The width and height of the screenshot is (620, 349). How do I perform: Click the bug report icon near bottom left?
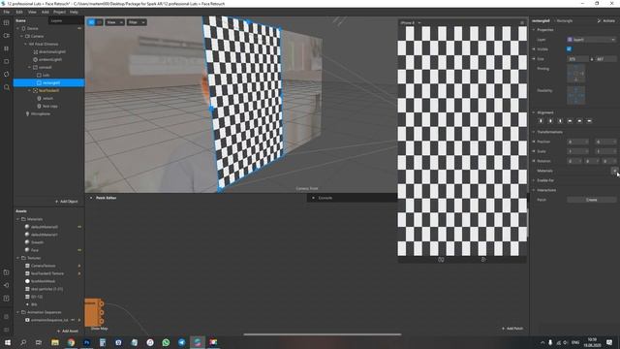tap(7, 317)
